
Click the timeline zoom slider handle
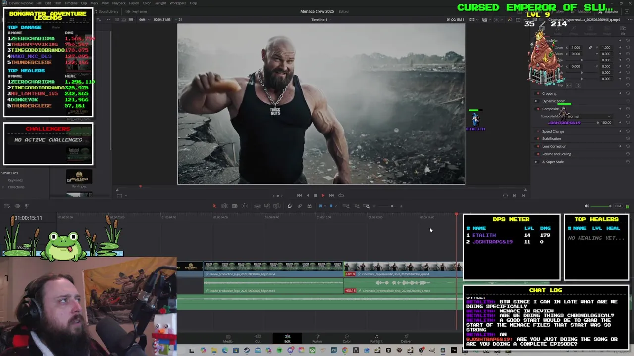click(x=392, y=206)
